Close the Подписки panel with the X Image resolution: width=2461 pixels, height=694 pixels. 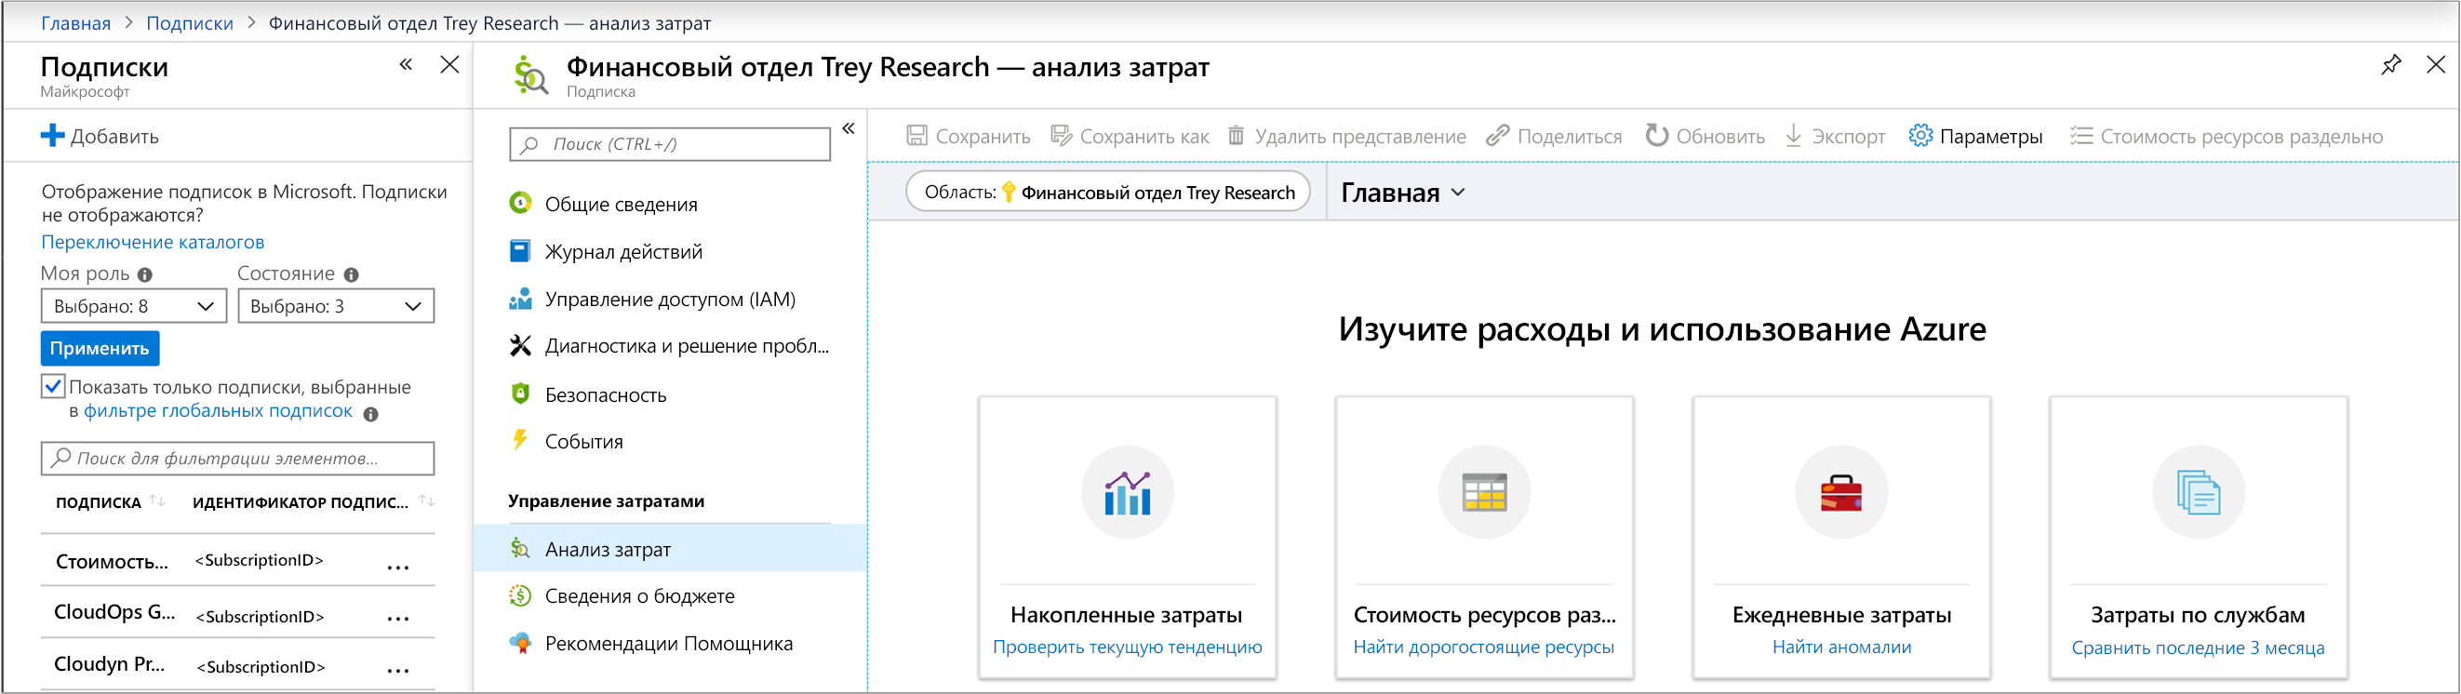449,65
